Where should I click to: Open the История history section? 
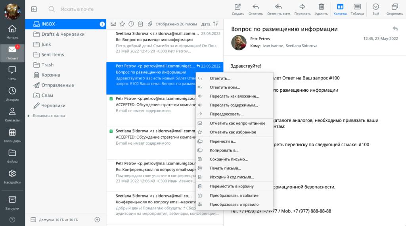tap(12, 94)
